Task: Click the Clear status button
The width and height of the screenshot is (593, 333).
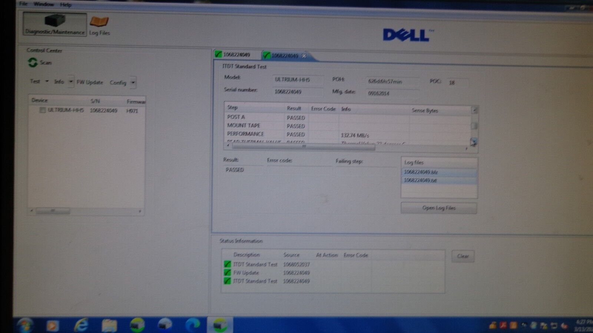Action: 463,256
